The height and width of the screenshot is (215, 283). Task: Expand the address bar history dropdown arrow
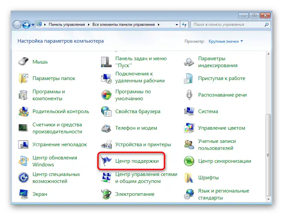pyautogui.click(x=177, y=25)
